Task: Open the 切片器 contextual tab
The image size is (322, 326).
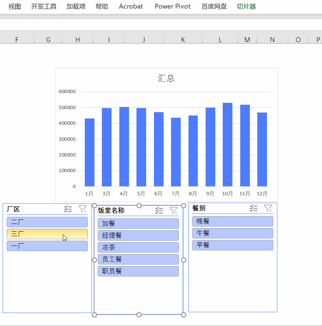Action: click(245, 6)
